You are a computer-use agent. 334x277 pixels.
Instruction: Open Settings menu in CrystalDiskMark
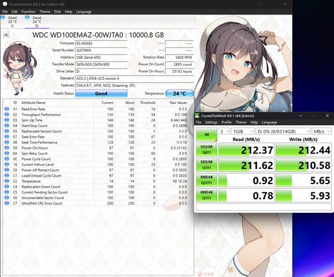click(211, 122)
